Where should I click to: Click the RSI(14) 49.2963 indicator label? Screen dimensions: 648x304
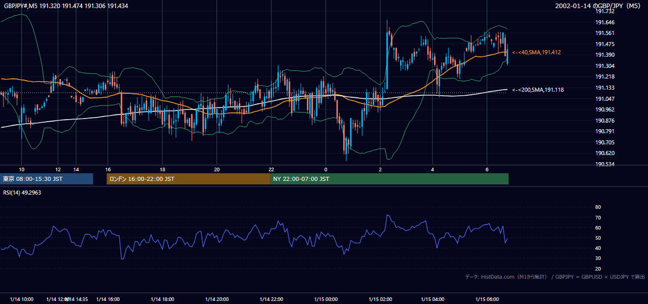click(23, 193)
